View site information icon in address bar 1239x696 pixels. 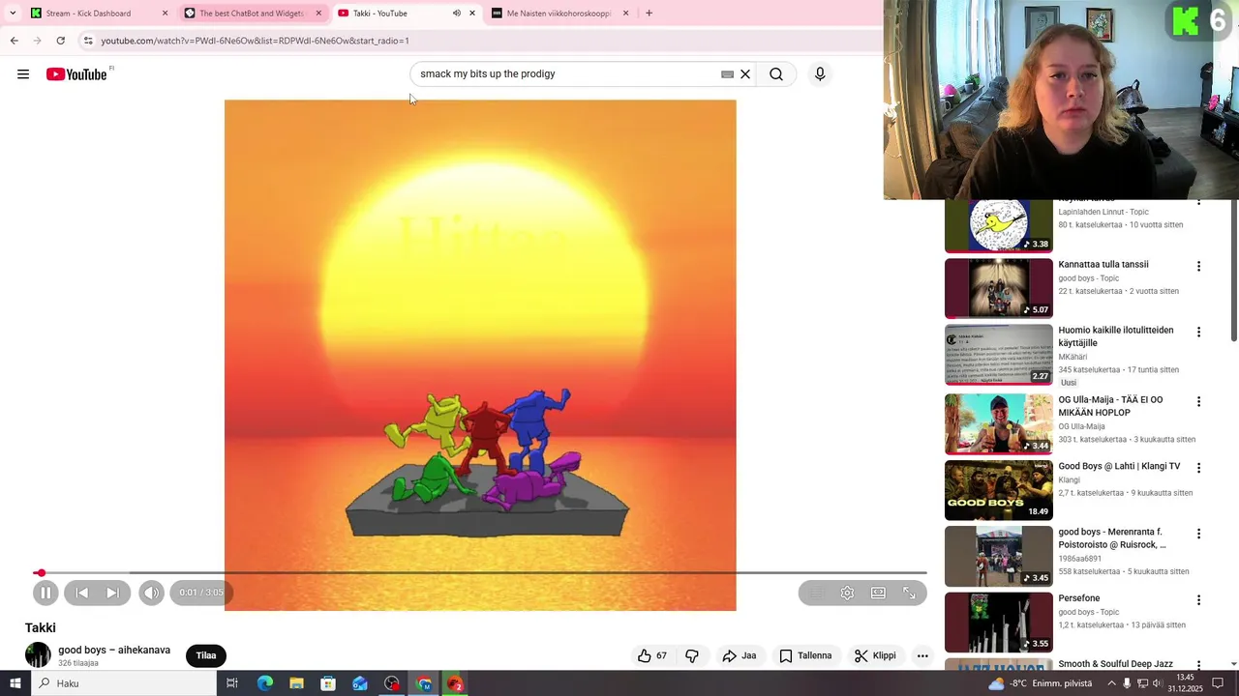click(88, 41)
